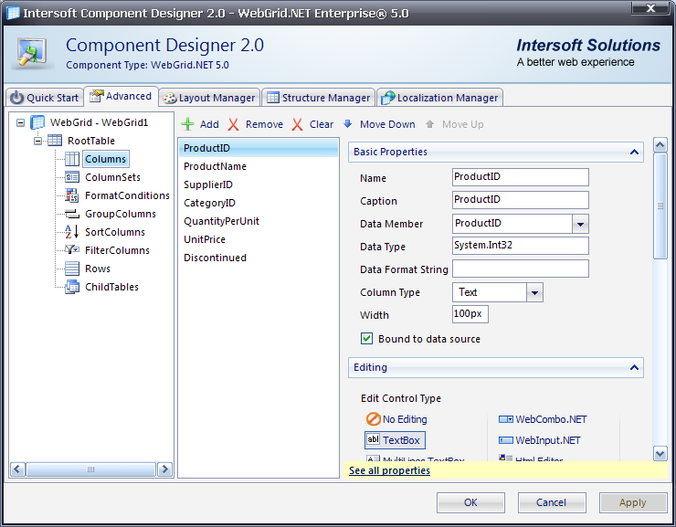Click the WebInput.NET control icon
Screen dimensions: 676x527
[x=506, y=440]
